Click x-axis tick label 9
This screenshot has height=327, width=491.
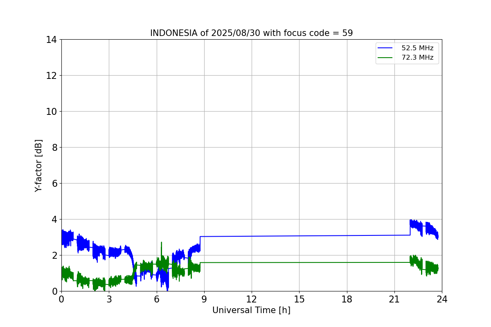[204, 299]
